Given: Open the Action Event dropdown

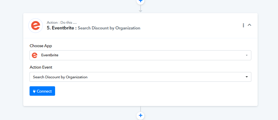Looking at the screenshot, I should pyautogui.click(x=140, y=77).
